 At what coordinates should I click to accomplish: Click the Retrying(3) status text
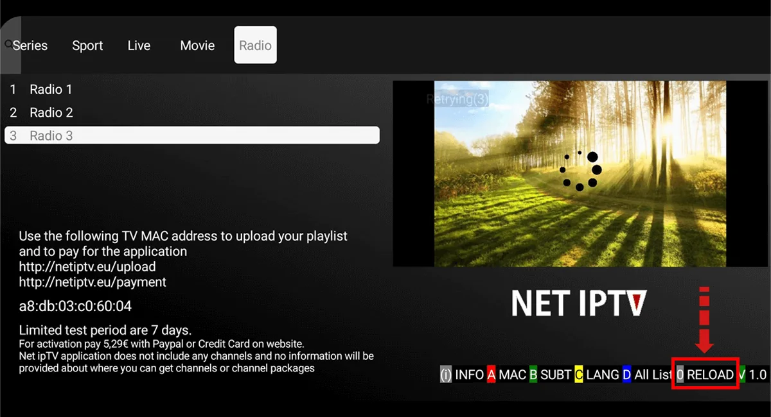457,99
